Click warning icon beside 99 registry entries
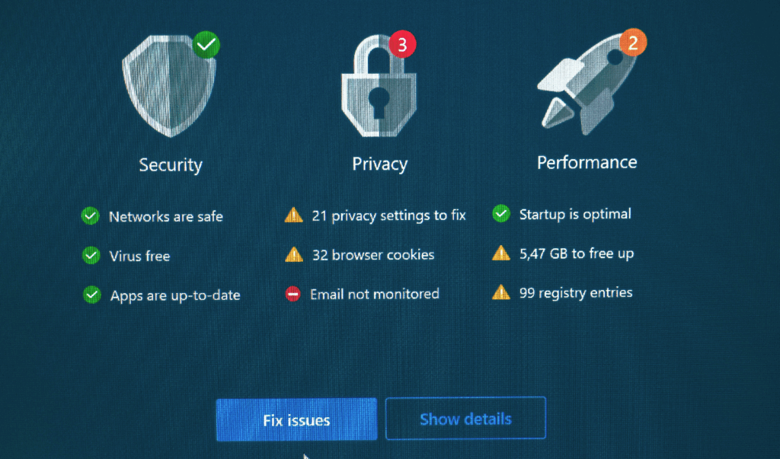This screenshot has width=780, height=459. [x=500, y=292]
